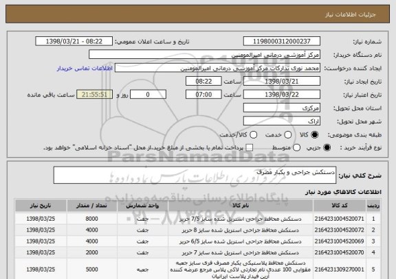Select the کالا radio button
Image resolution: width=396 pixels, height=279 pixels.
[x=314, y=135]
